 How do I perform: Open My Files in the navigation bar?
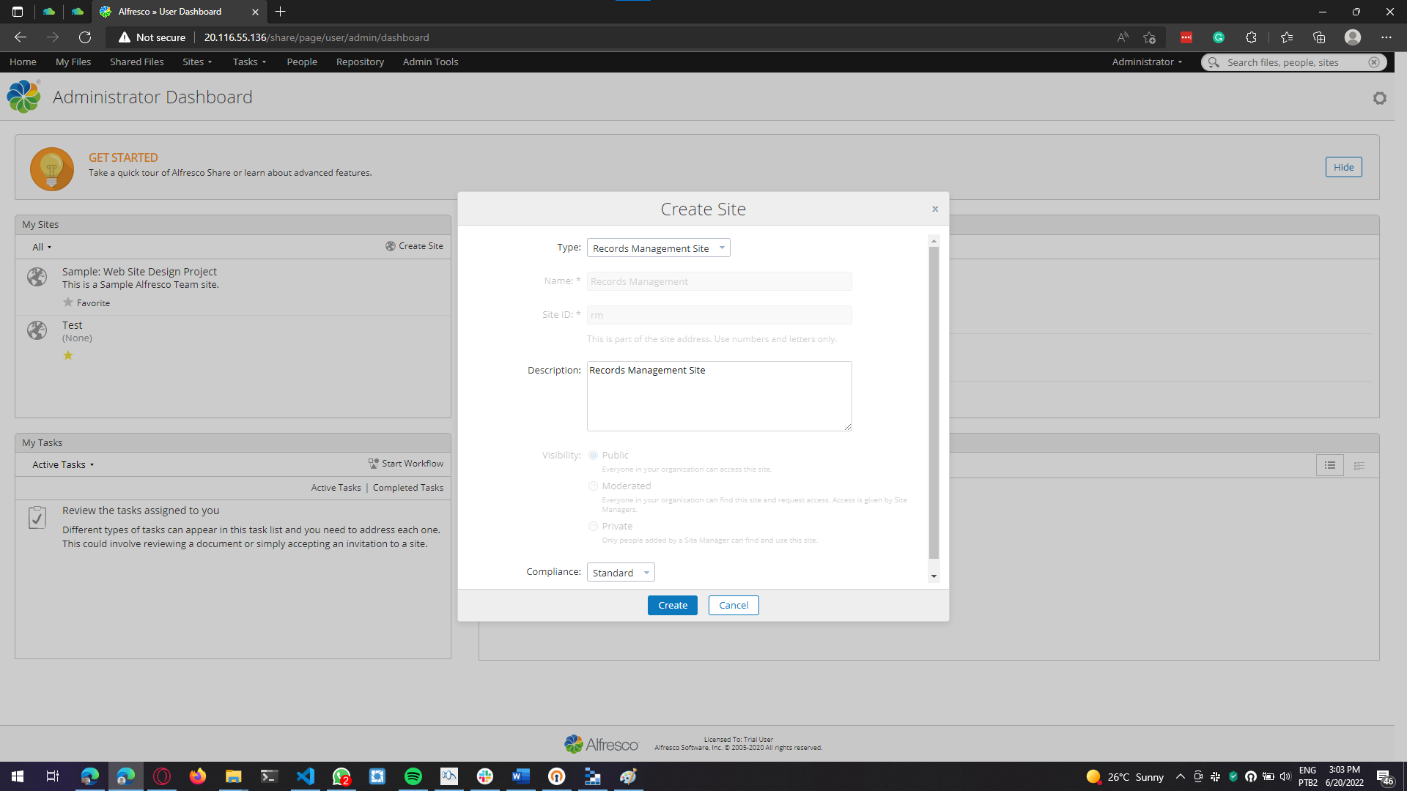[73, 62]
